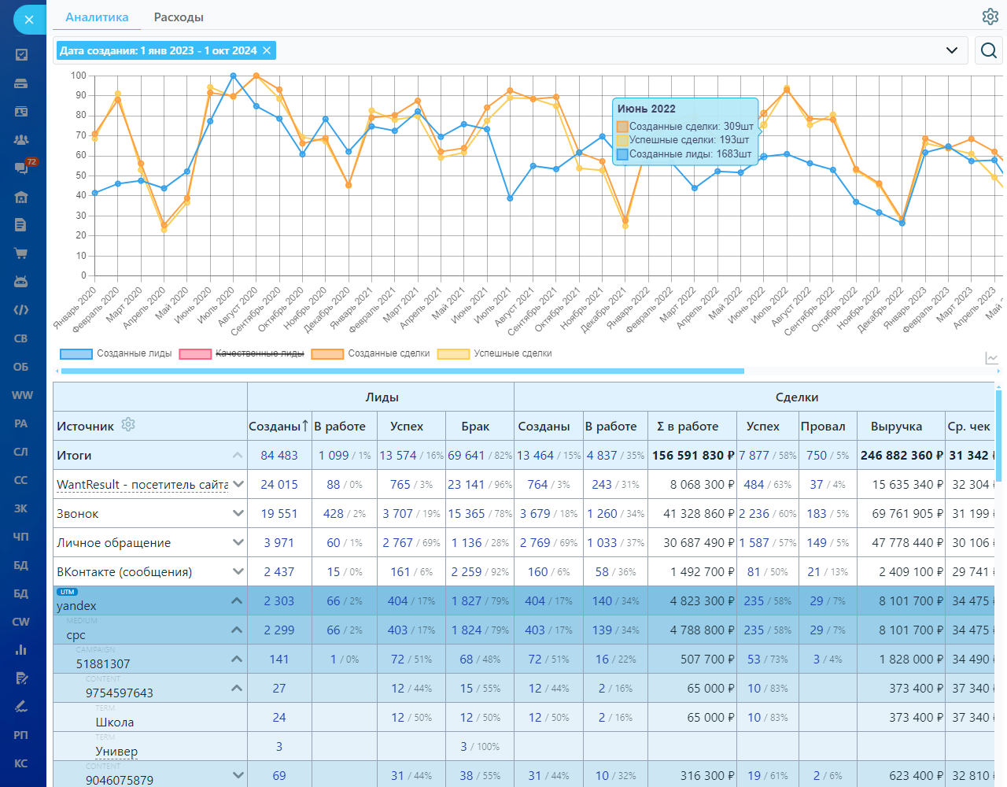Image resolution: width=1007 pixels, height=787 pixels.
Task: Expand the Звонок source row
Action: tap(238, 513)
